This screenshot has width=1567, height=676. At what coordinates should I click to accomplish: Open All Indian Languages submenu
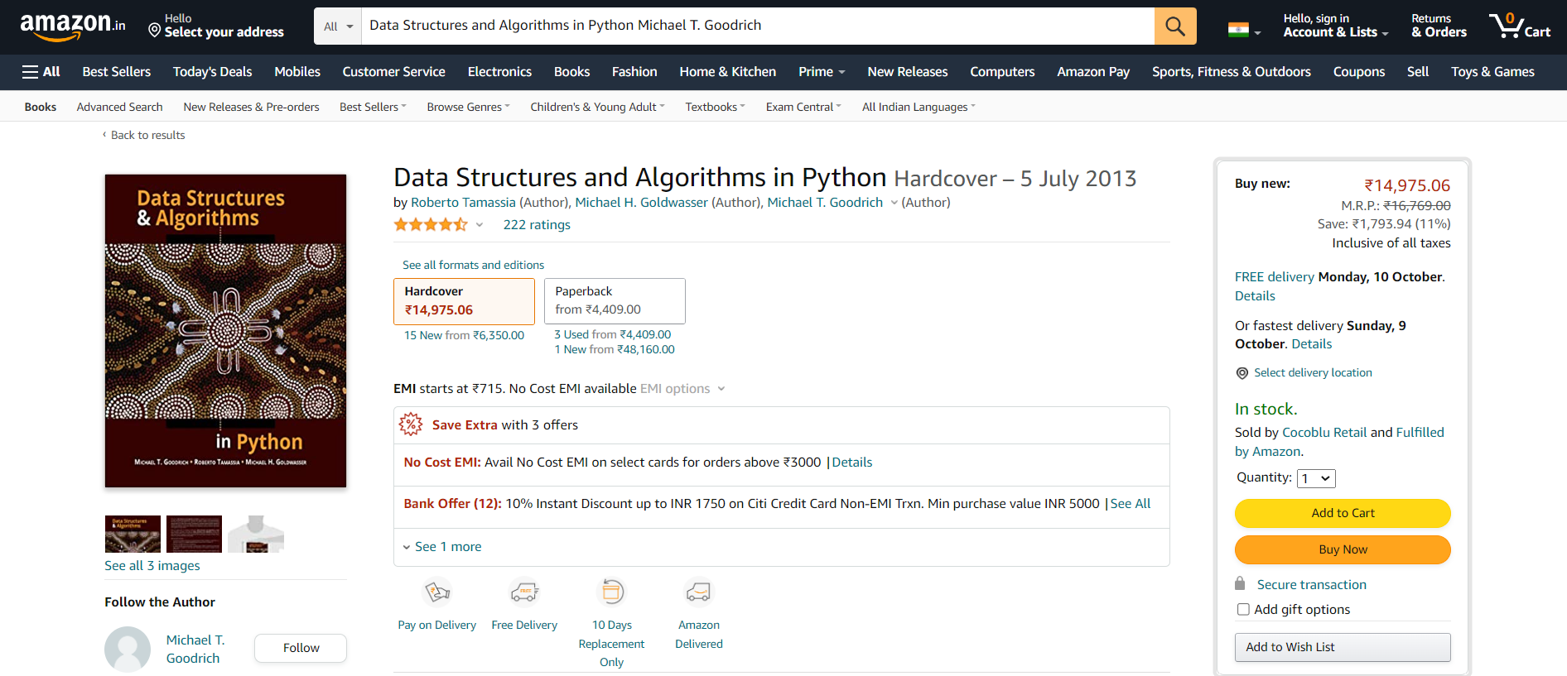[x=919, y=107]
